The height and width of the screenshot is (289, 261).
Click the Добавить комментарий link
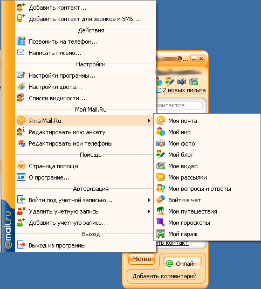click(x=164, y=276)
